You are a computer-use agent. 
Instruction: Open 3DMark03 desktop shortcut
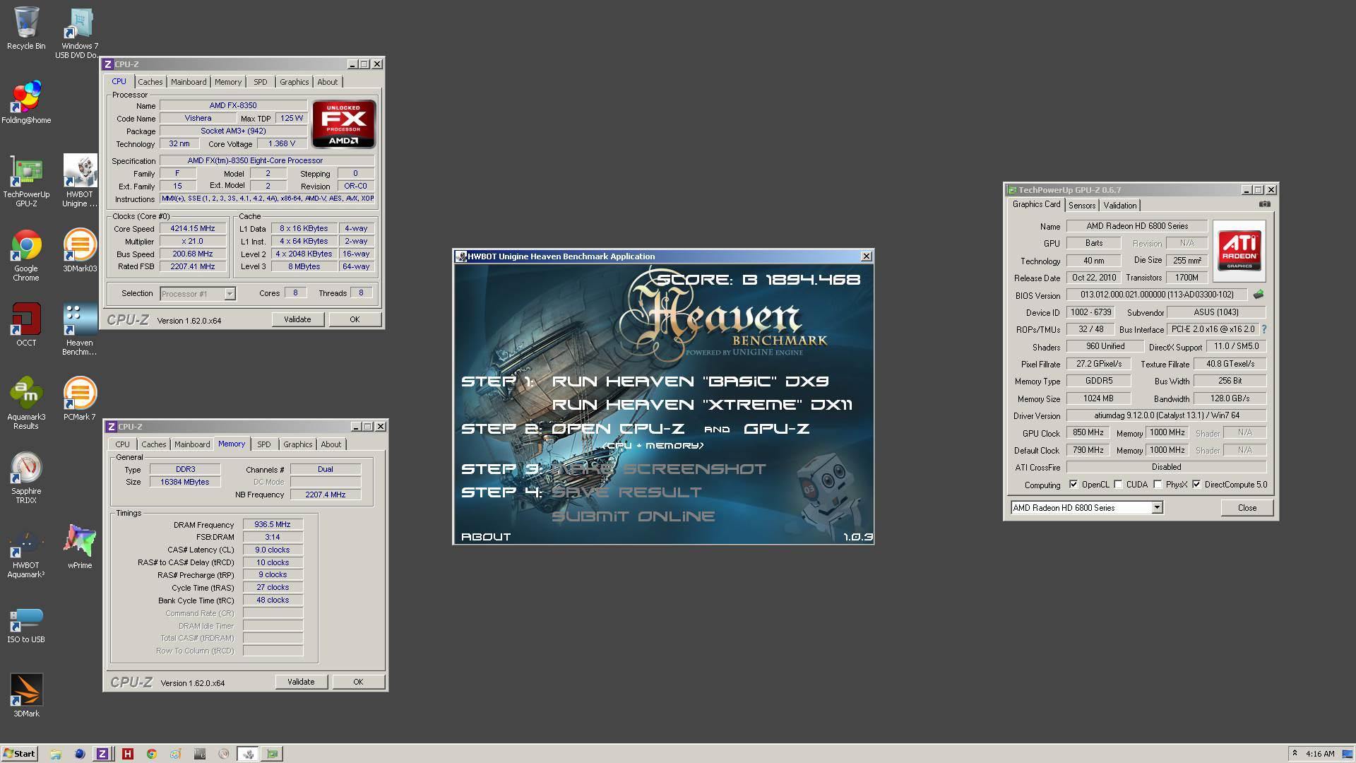[80, 251]
